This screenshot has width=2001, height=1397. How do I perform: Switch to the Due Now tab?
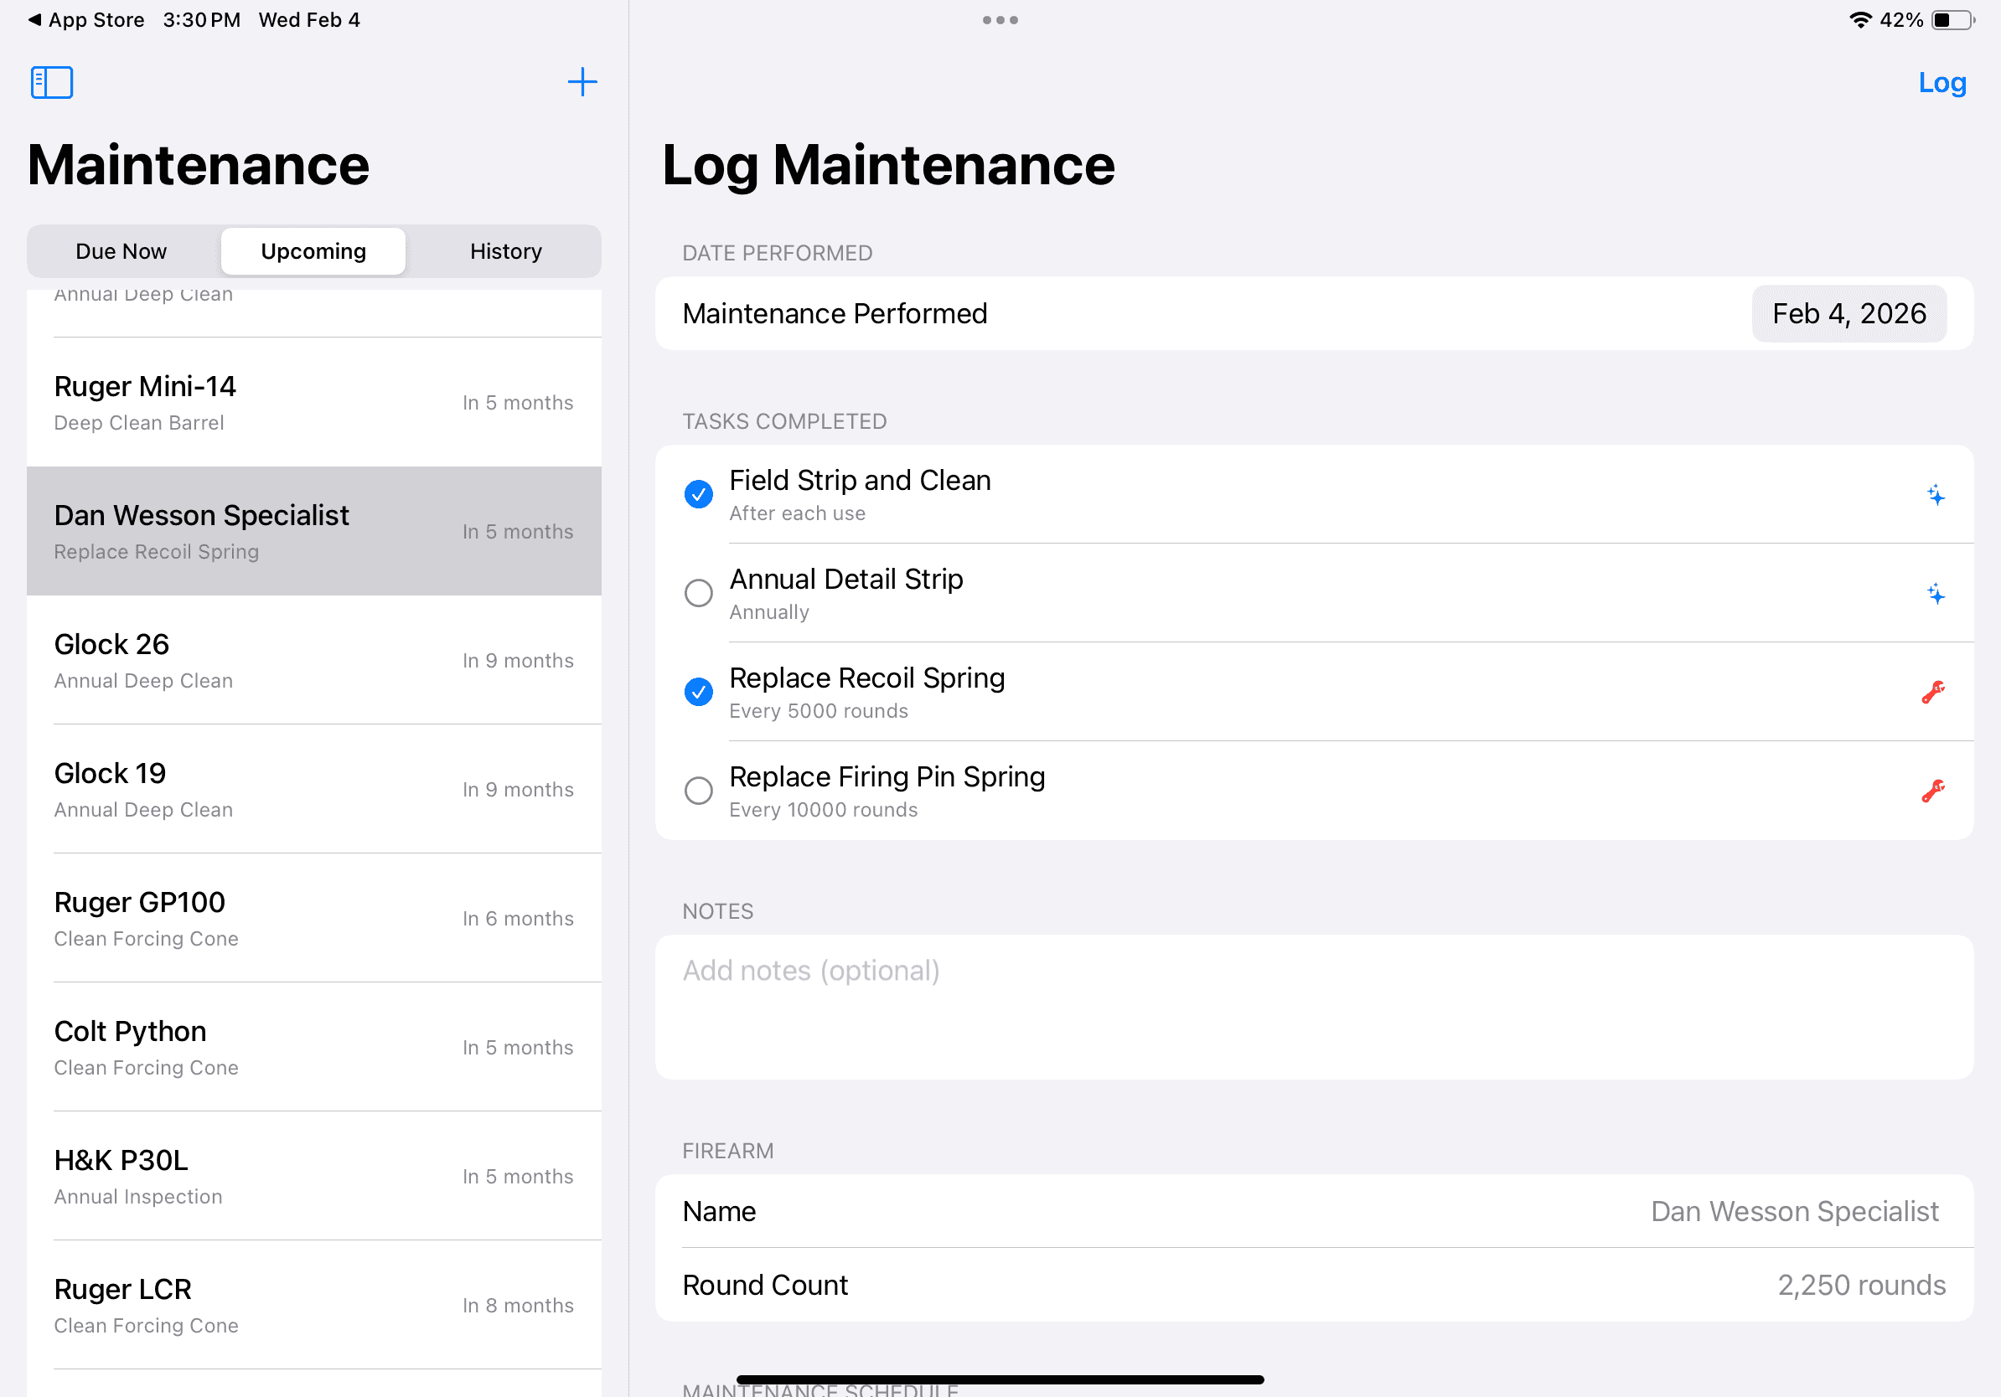point(122,250)
